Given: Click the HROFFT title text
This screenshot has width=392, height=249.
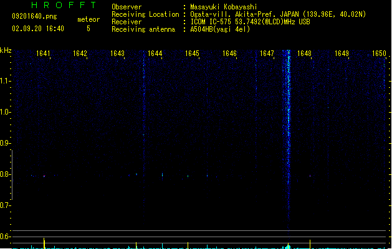Looking at the screenshot, I should (64, 5).
